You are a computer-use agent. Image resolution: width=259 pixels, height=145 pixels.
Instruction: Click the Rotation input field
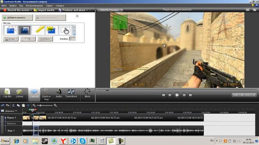[x=72, y=39]
